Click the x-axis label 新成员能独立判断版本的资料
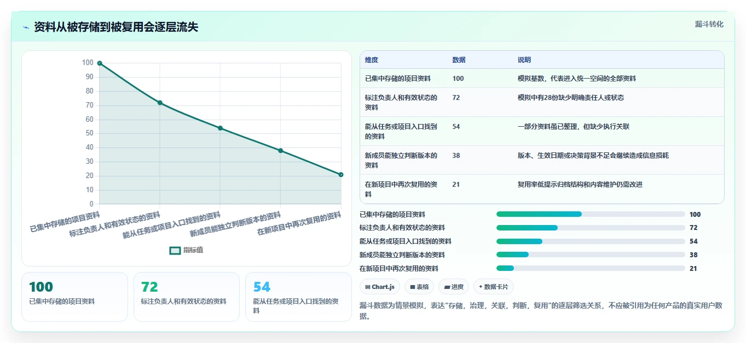This screenshot has width=746, height=343. [236, 224]
